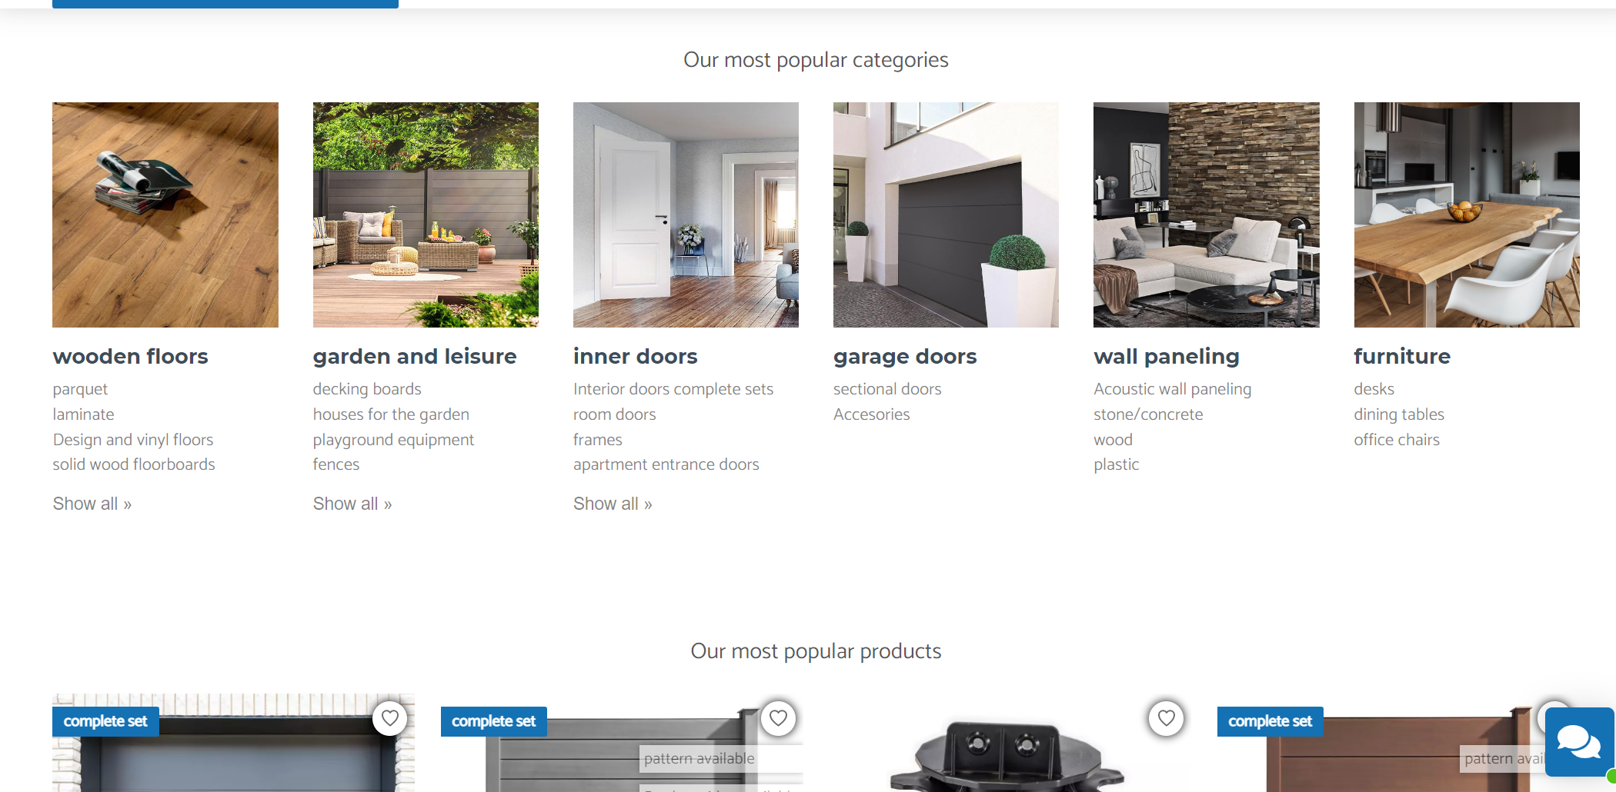Open the live chat bubble icon

coord(1579,742)
